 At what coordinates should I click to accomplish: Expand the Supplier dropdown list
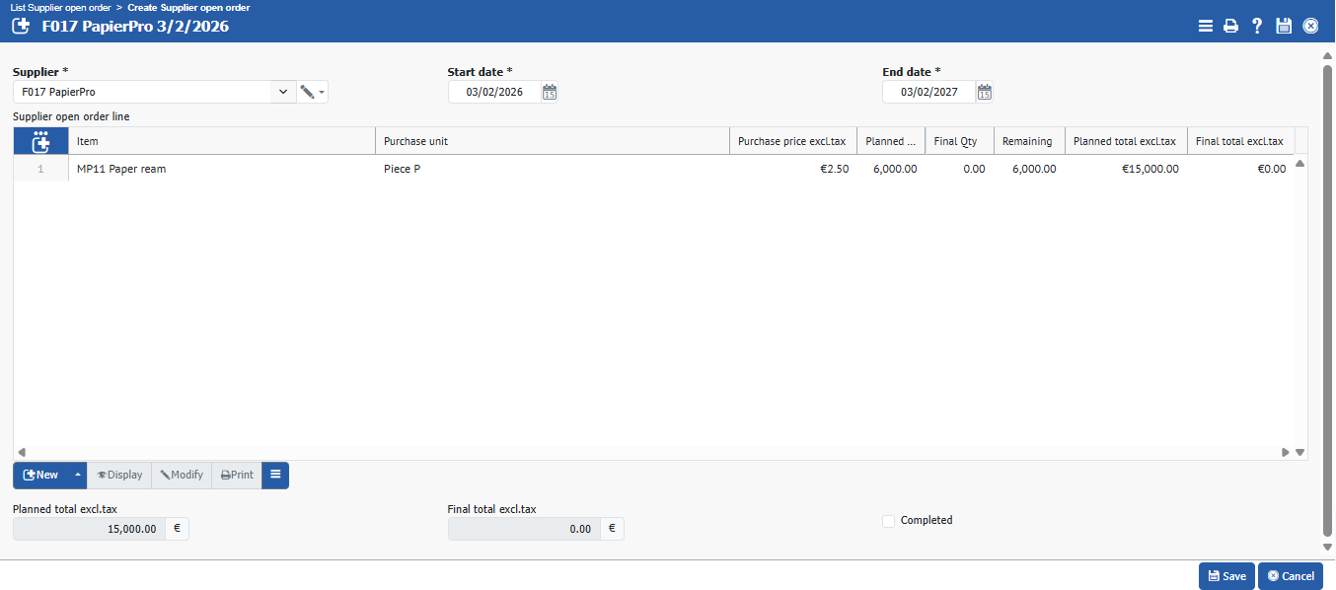283,92
